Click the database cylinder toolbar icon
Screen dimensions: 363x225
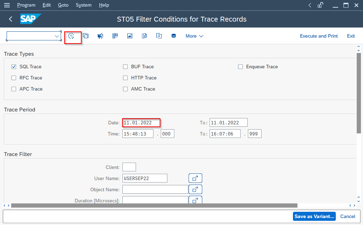coord(174,36)
